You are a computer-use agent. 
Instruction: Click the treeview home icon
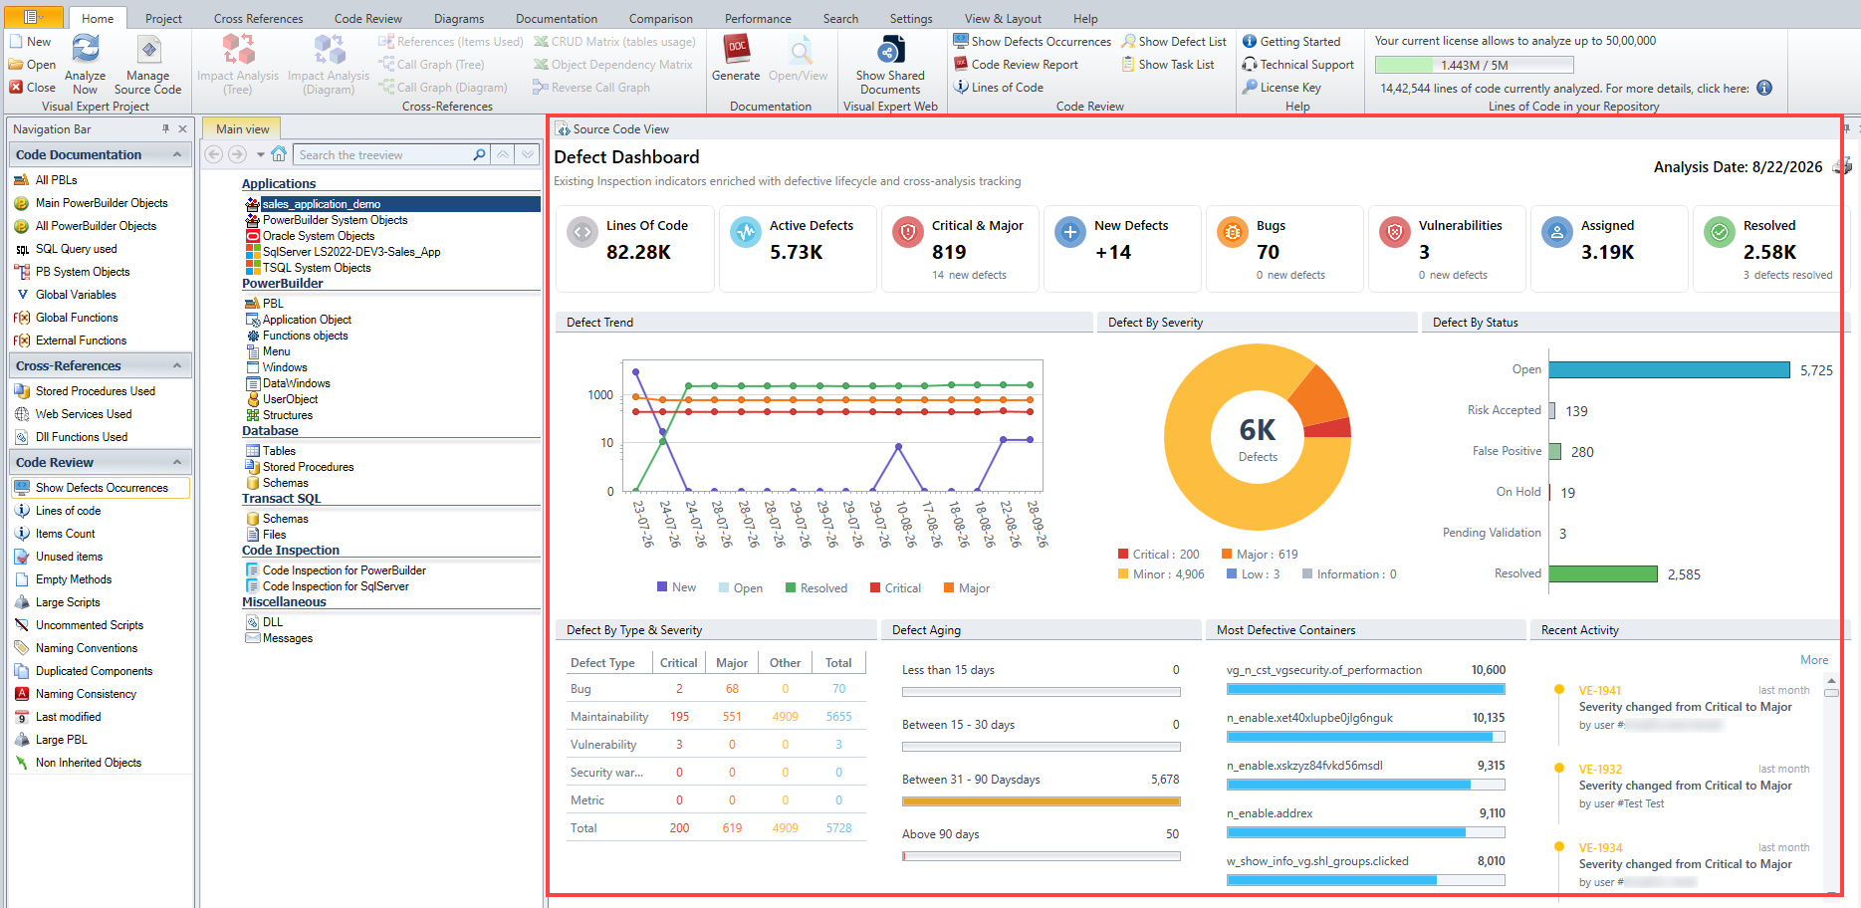pos(279,154)
